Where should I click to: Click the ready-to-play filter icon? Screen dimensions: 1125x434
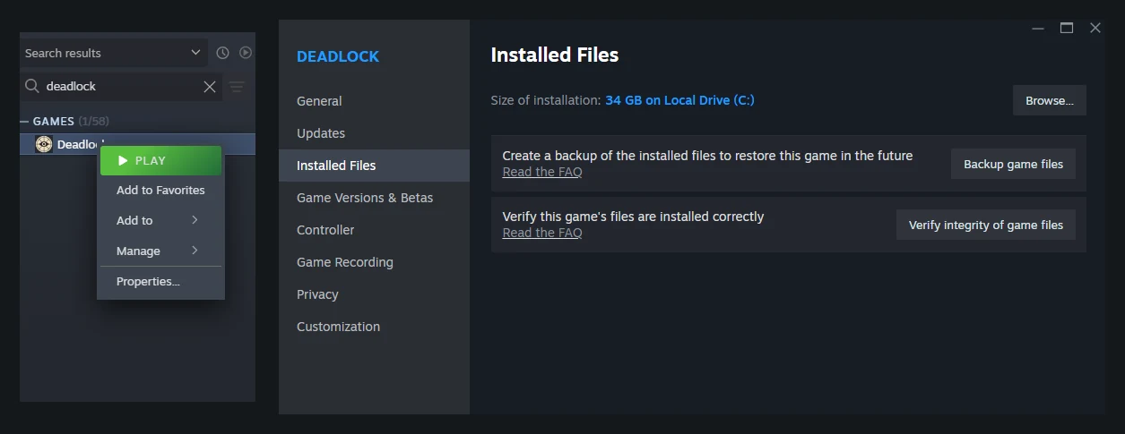[x=246, y=53]
